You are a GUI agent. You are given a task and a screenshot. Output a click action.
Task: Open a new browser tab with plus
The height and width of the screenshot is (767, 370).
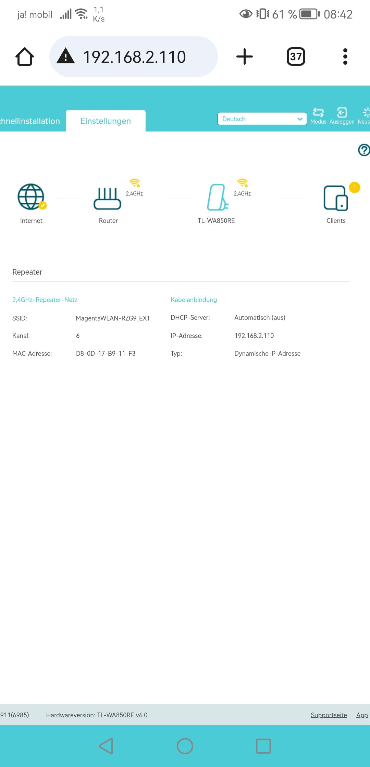(245, 56)
